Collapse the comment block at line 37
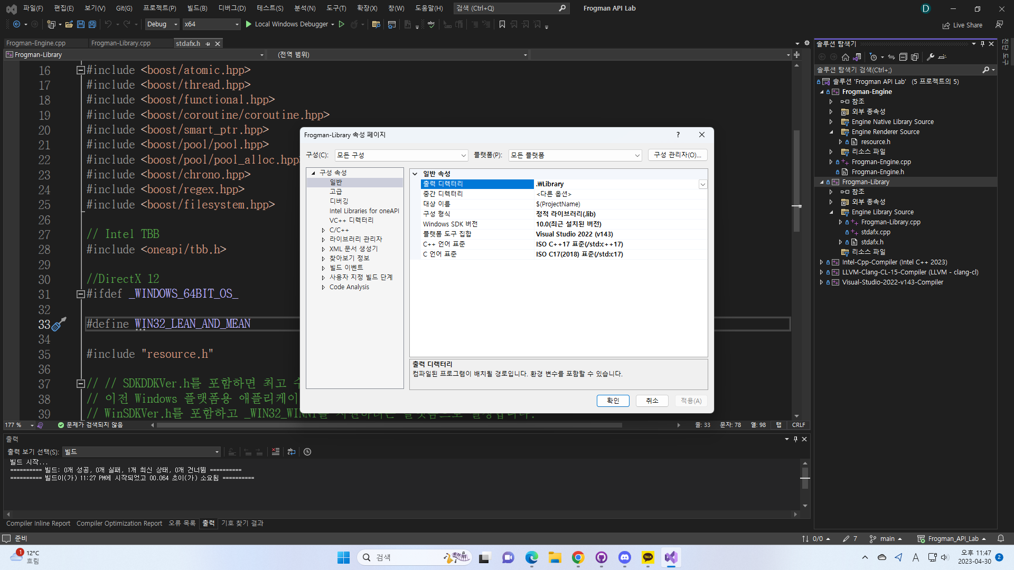The height and width of the screenshot is (570, 1014). [80, 384]
